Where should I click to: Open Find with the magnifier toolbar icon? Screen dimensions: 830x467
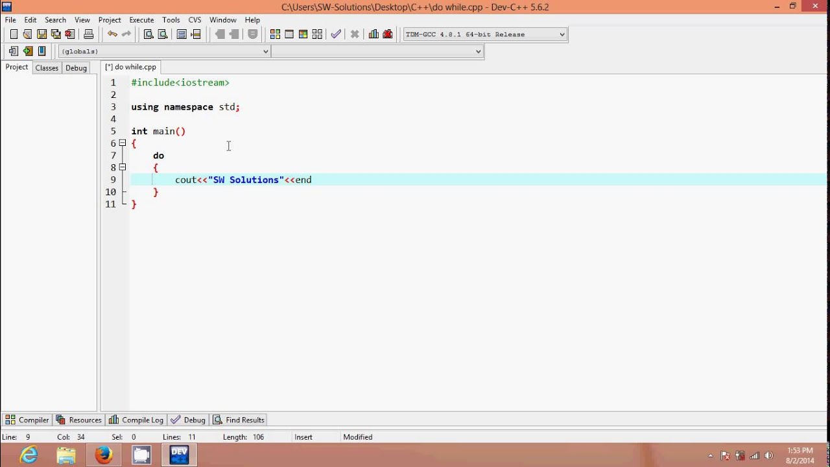tap(148, 34)
